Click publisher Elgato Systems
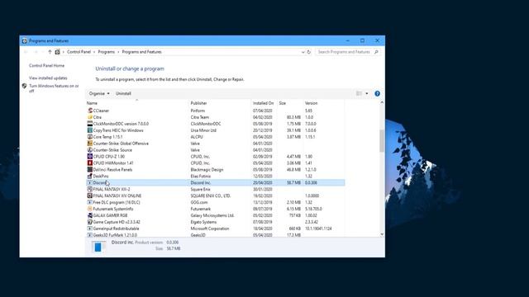The height and width of the screenshot is (297, 529). coord(203,222)
